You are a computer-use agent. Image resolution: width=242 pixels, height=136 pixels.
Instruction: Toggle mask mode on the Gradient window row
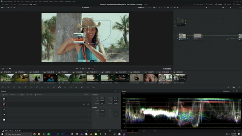click(88, 120)
